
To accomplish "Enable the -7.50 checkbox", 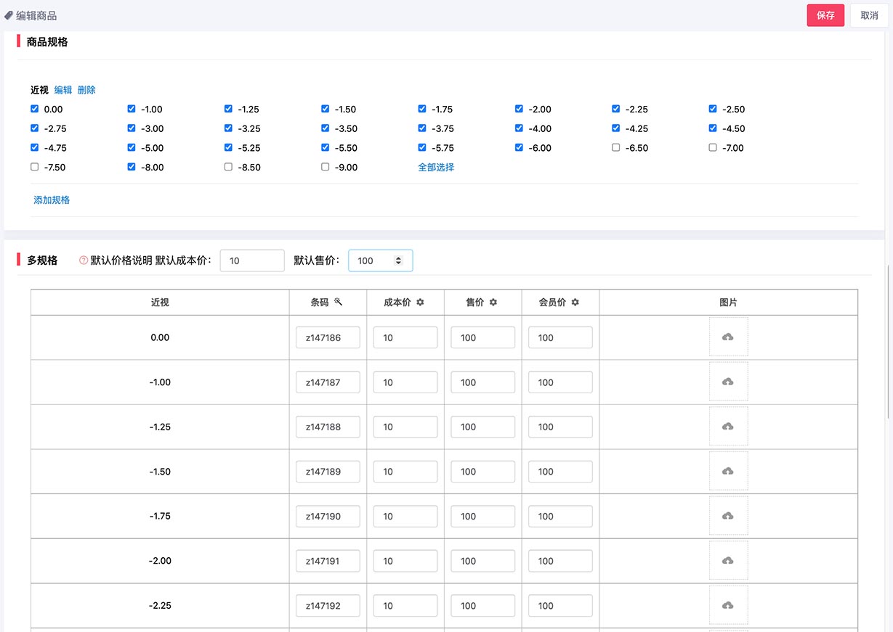I will point(35,167).
